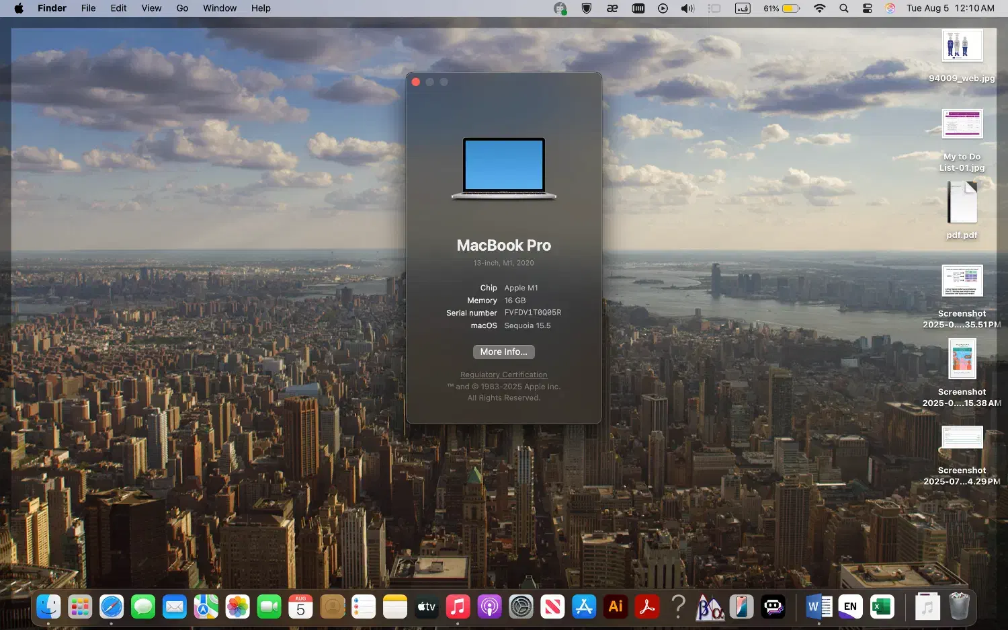Open the Edit menu
Screen dimensions: 1008x630
(118, 8)
